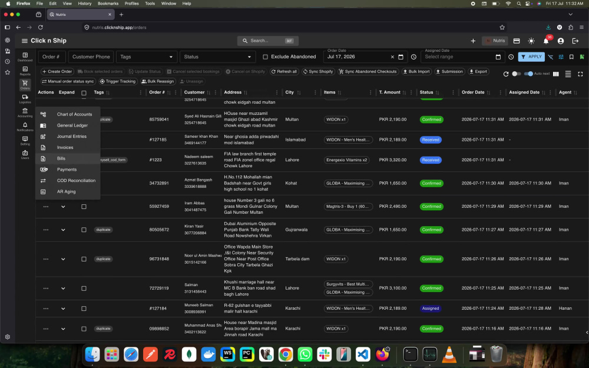Toggle the hamburger menu beside Click n Ship
The width and height of the screenshot is (589, 368).
point(24,41)
